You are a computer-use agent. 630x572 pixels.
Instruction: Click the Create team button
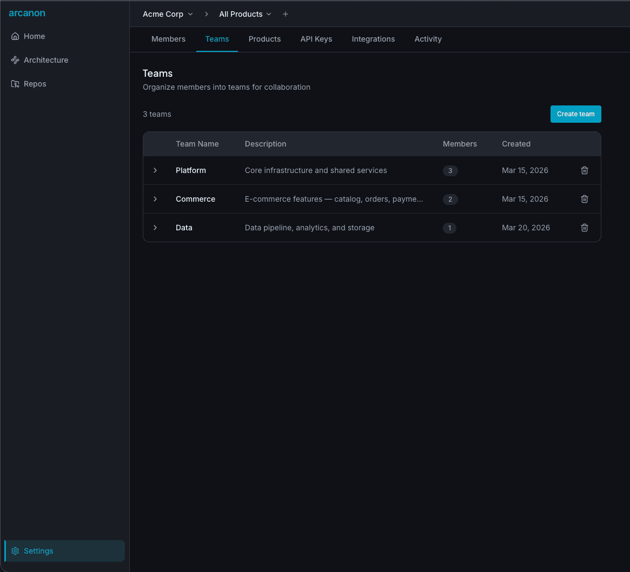tap(575, 114)
